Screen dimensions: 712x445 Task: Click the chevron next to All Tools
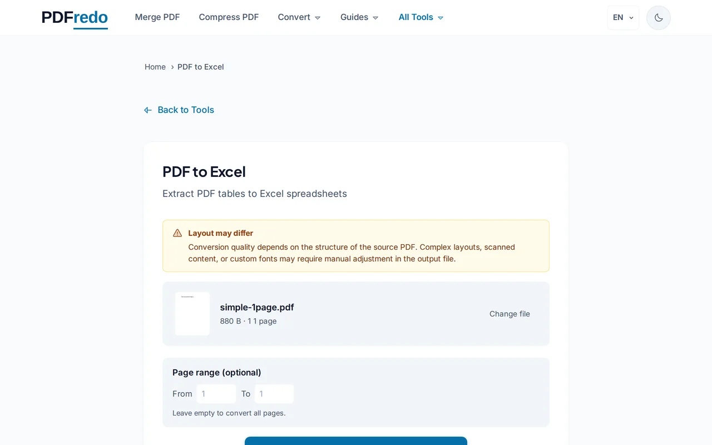[x=440, y=17]
